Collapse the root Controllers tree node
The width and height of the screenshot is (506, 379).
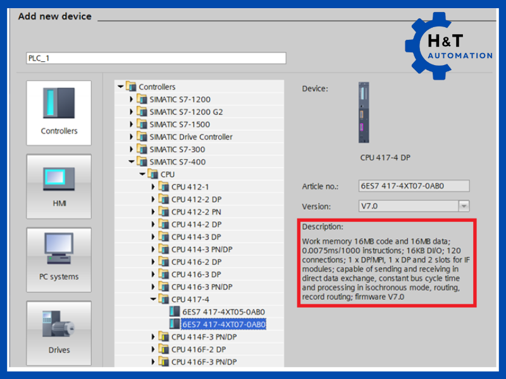point(120,87)
